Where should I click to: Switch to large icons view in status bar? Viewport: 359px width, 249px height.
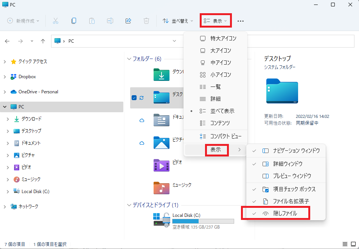pos(353,244)
